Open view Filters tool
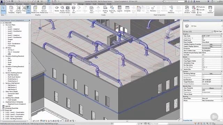This screenshot has width=223, height=125. (24, 9)
